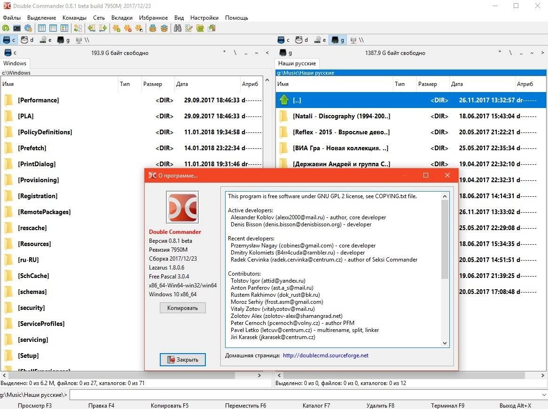Open the multi-rename tool icon
The height and width of the screenshot is (409, 548).
(189, 28)
